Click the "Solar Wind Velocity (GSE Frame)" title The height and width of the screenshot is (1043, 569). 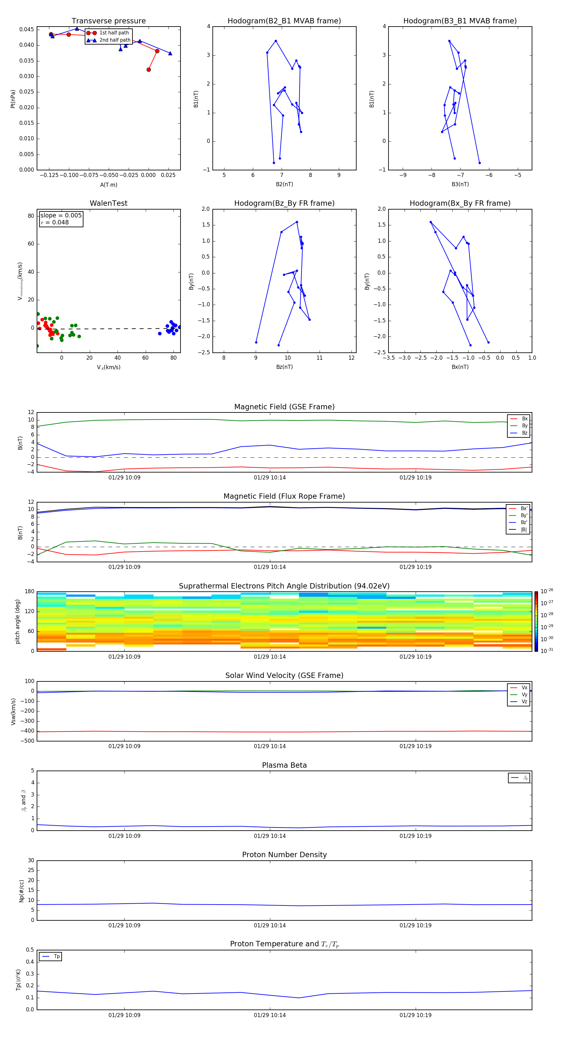coord(284,676)
